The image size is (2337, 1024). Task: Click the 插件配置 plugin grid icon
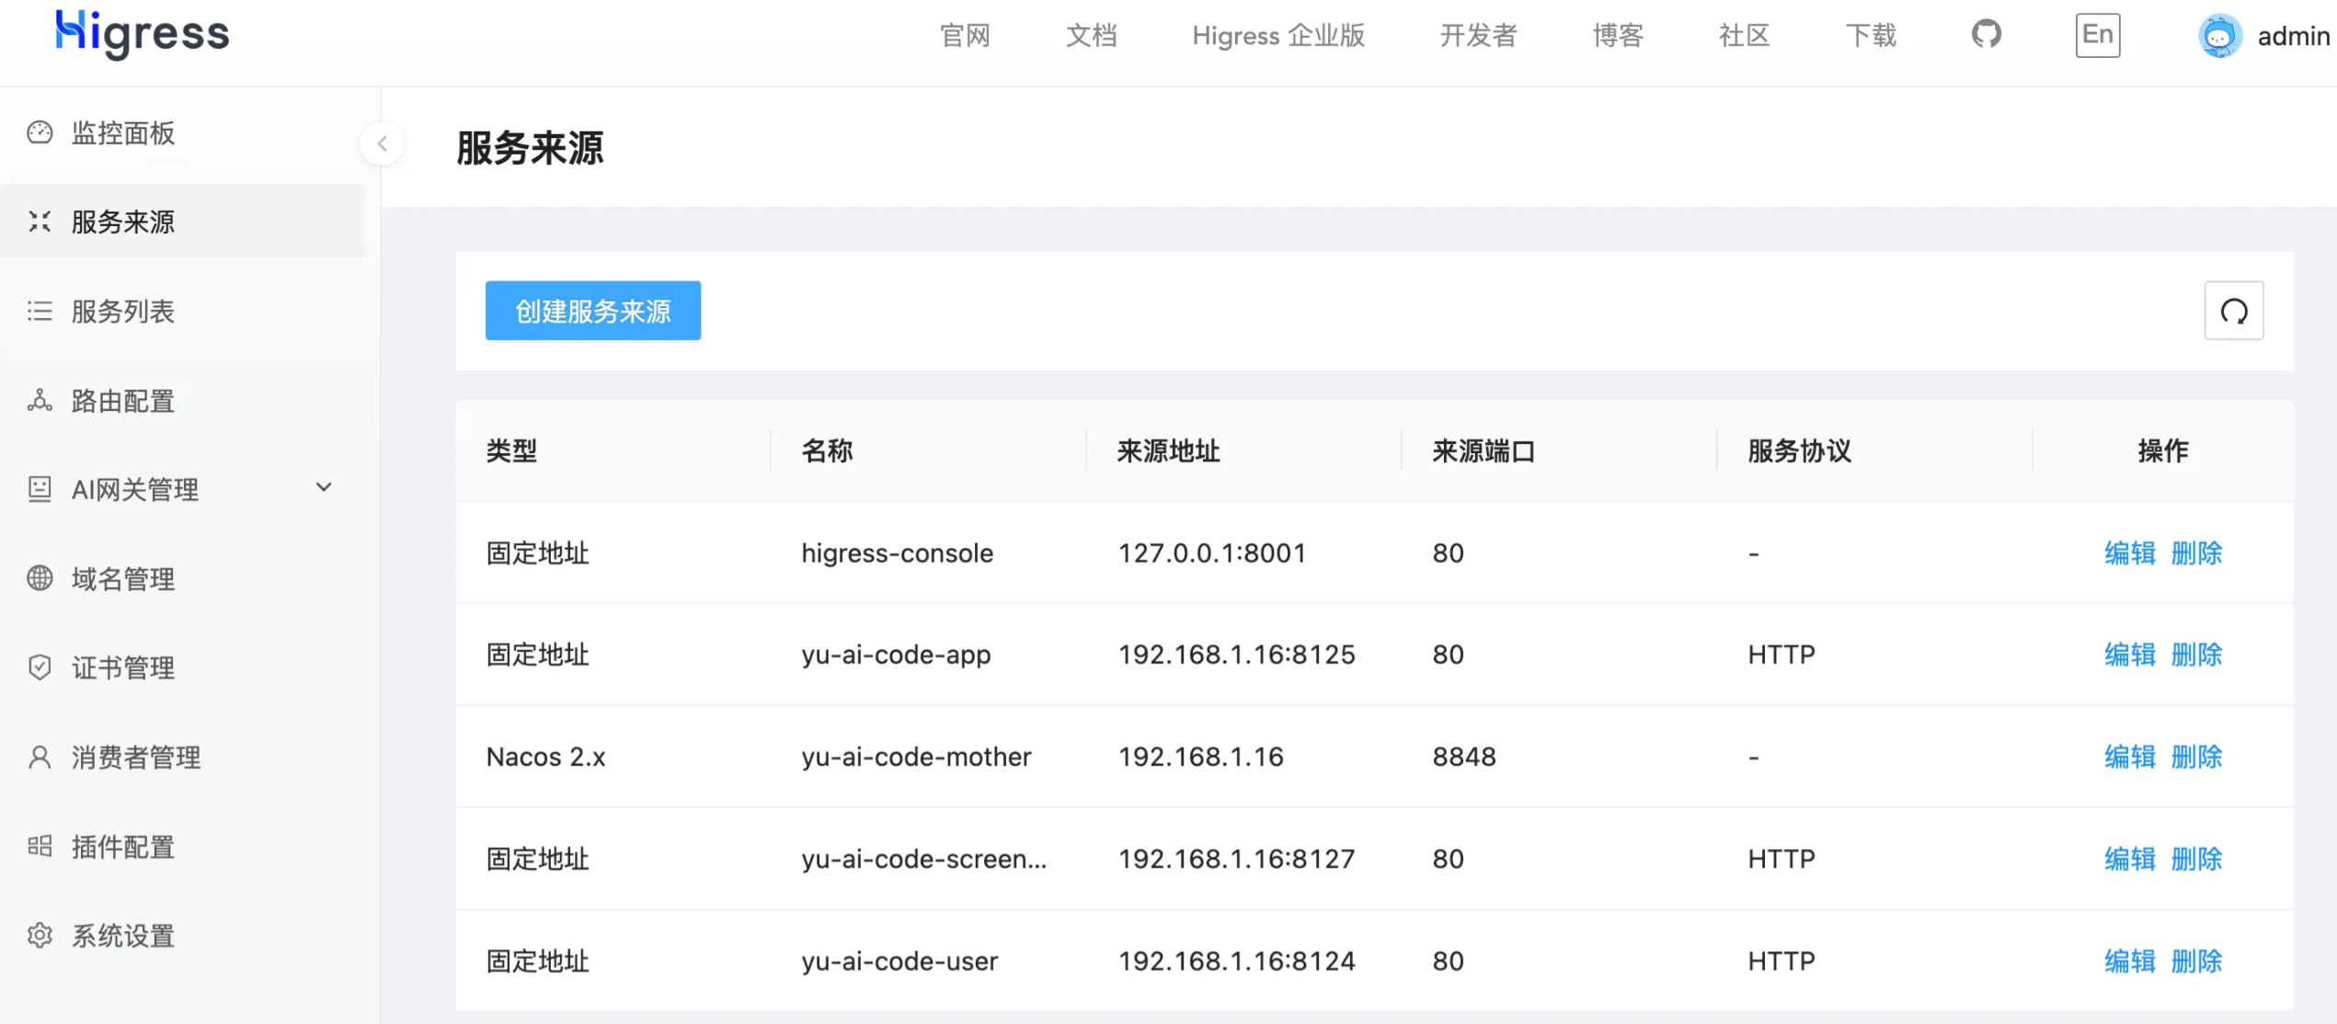40,847
